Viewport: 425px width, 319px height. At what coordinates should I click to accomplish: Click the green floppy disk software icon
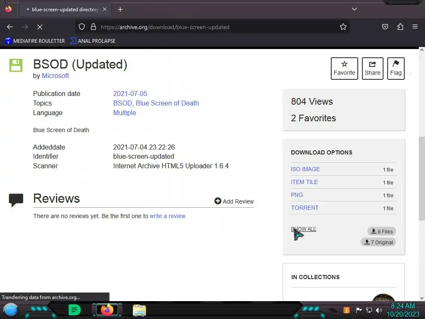[16, 65]
